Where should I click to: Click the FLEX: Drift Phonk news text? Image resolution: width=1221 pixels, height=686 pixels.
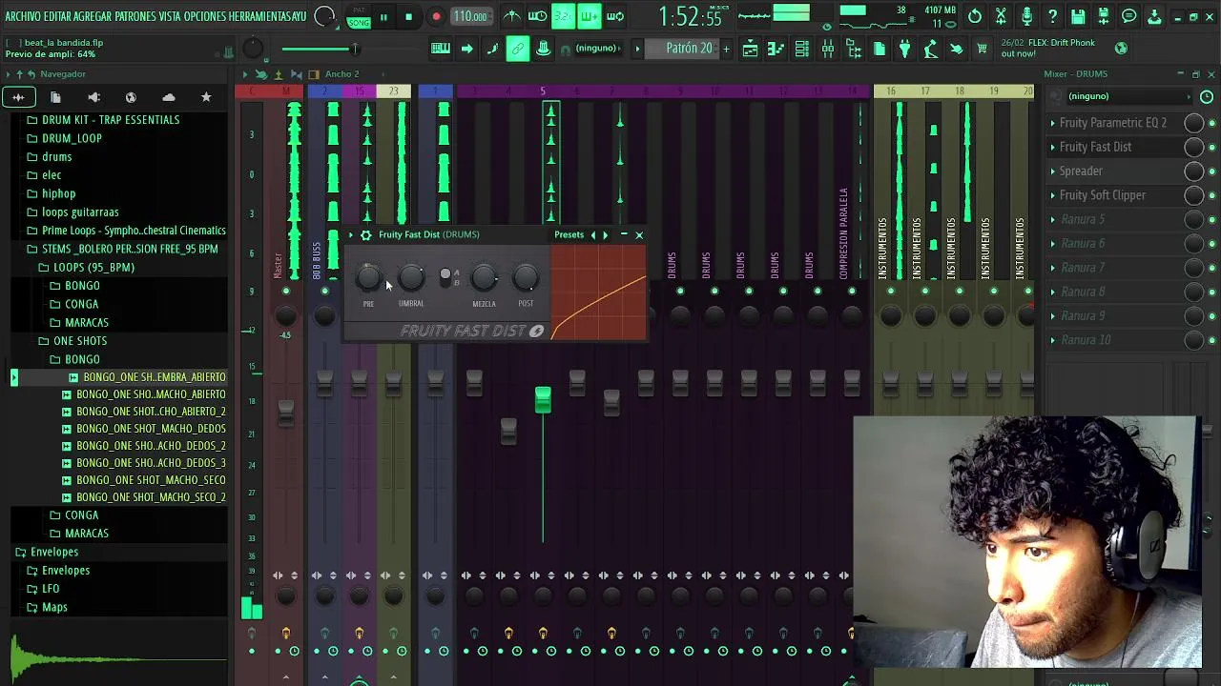coord(1062,43)
